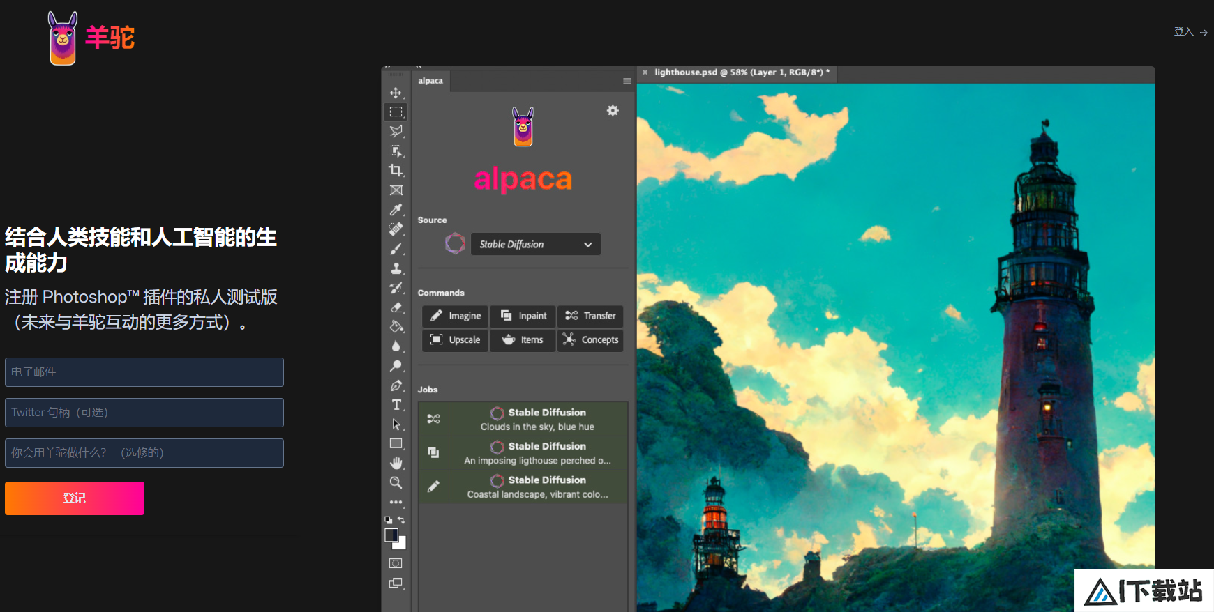Screen dimensions: 1214x612
Task: Click the transfer icon beside the Clouds job
Action: tap(433, 419)
